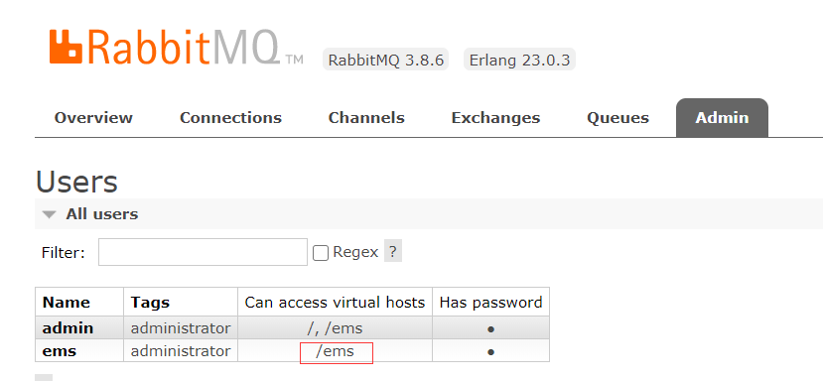Sort users by Tags column header
Screen dimensions: 823x381
[x=150, y=303]
